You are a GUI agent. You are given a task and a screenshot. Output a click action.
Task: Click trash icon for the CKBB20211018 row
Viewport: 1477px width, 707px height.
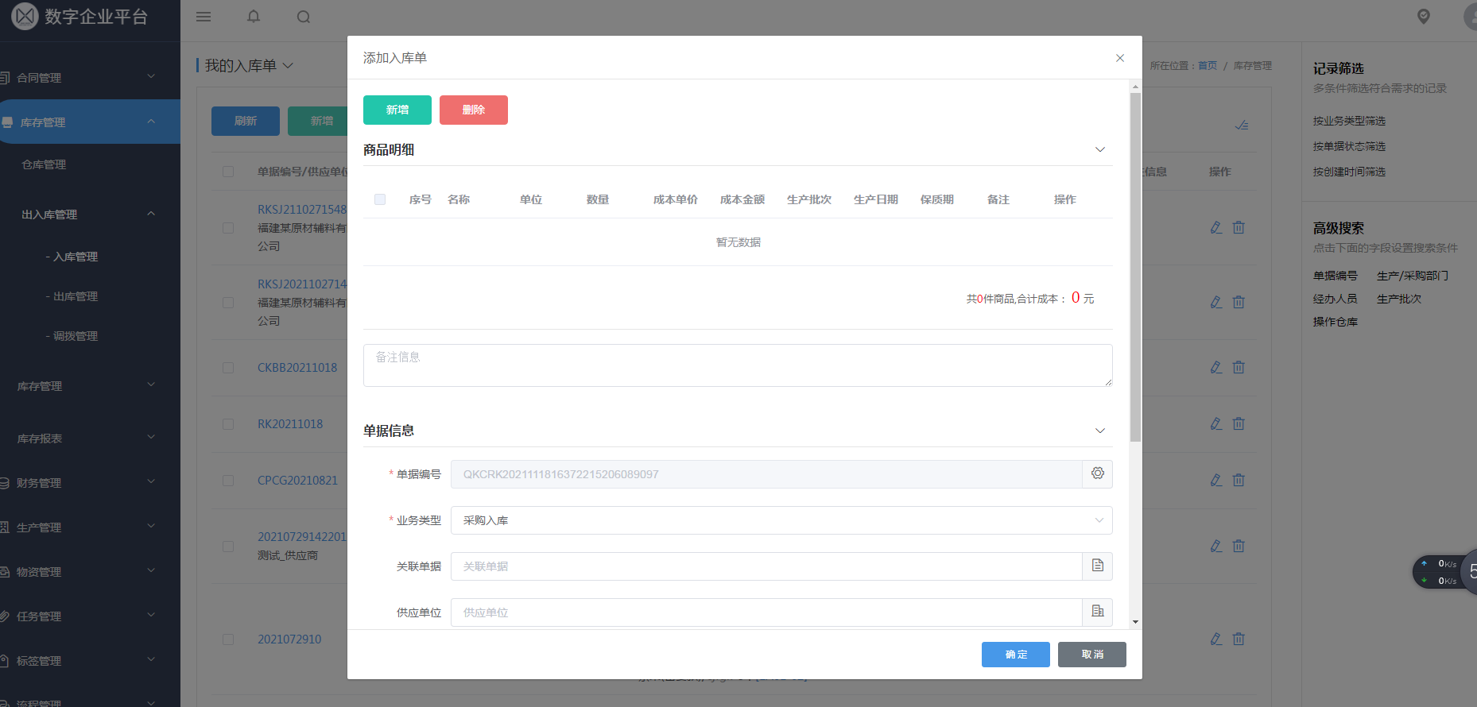[x=1239, y=368]
